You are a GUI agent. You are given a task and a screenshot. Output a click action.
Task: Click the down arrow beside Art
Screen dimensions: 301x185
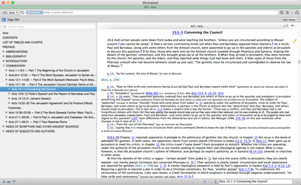tap(14, 181)
